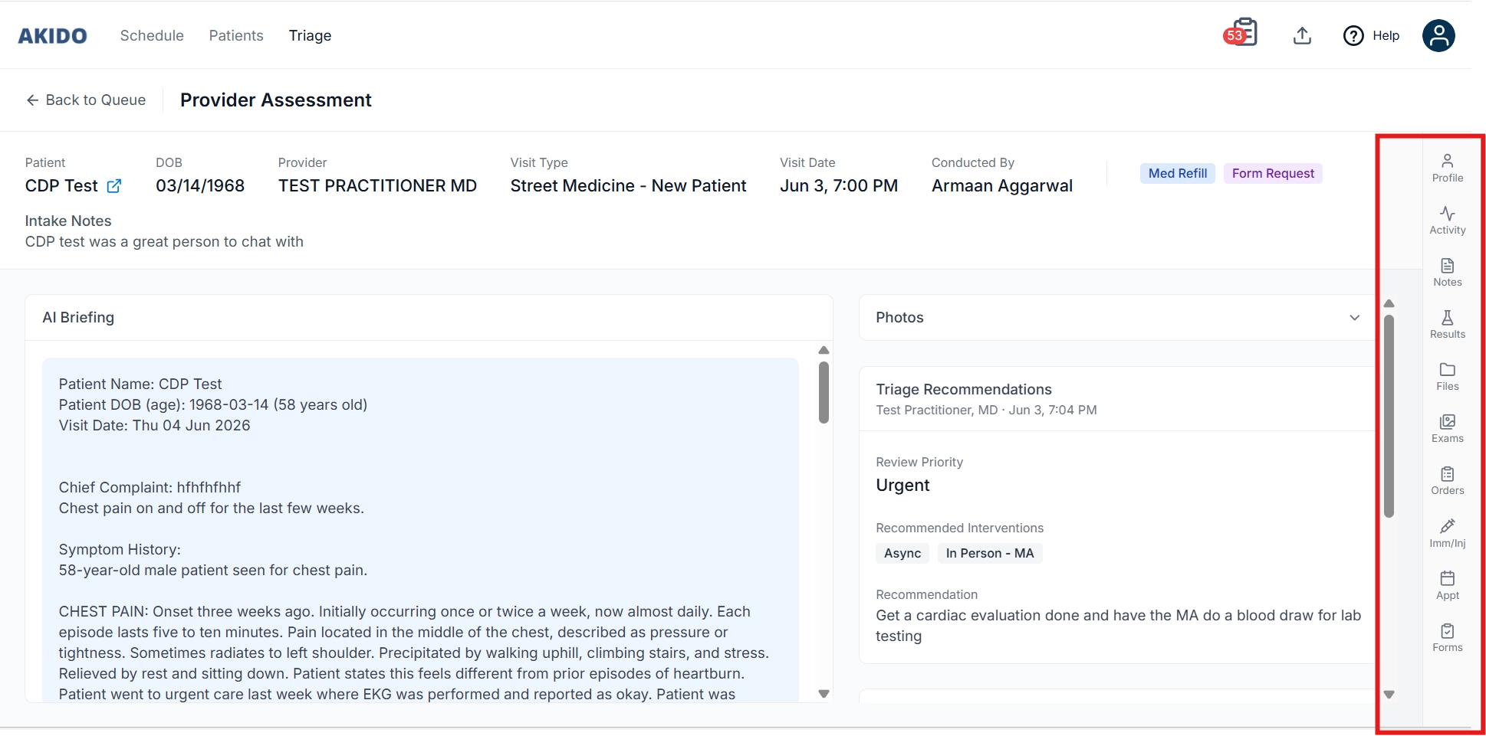Go Back to Queue
The width and height of the screenshot is (1486, 736).
pos(86,100)
